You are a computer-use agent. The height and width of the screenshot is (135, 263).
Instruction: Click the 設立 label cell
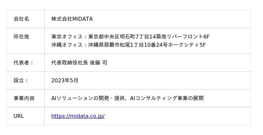coord(21,80)
